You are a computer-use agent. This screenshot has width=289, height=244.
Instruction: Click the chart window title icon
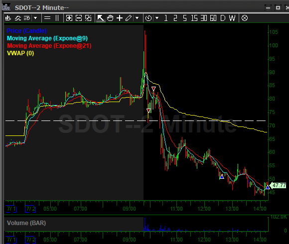6,7
